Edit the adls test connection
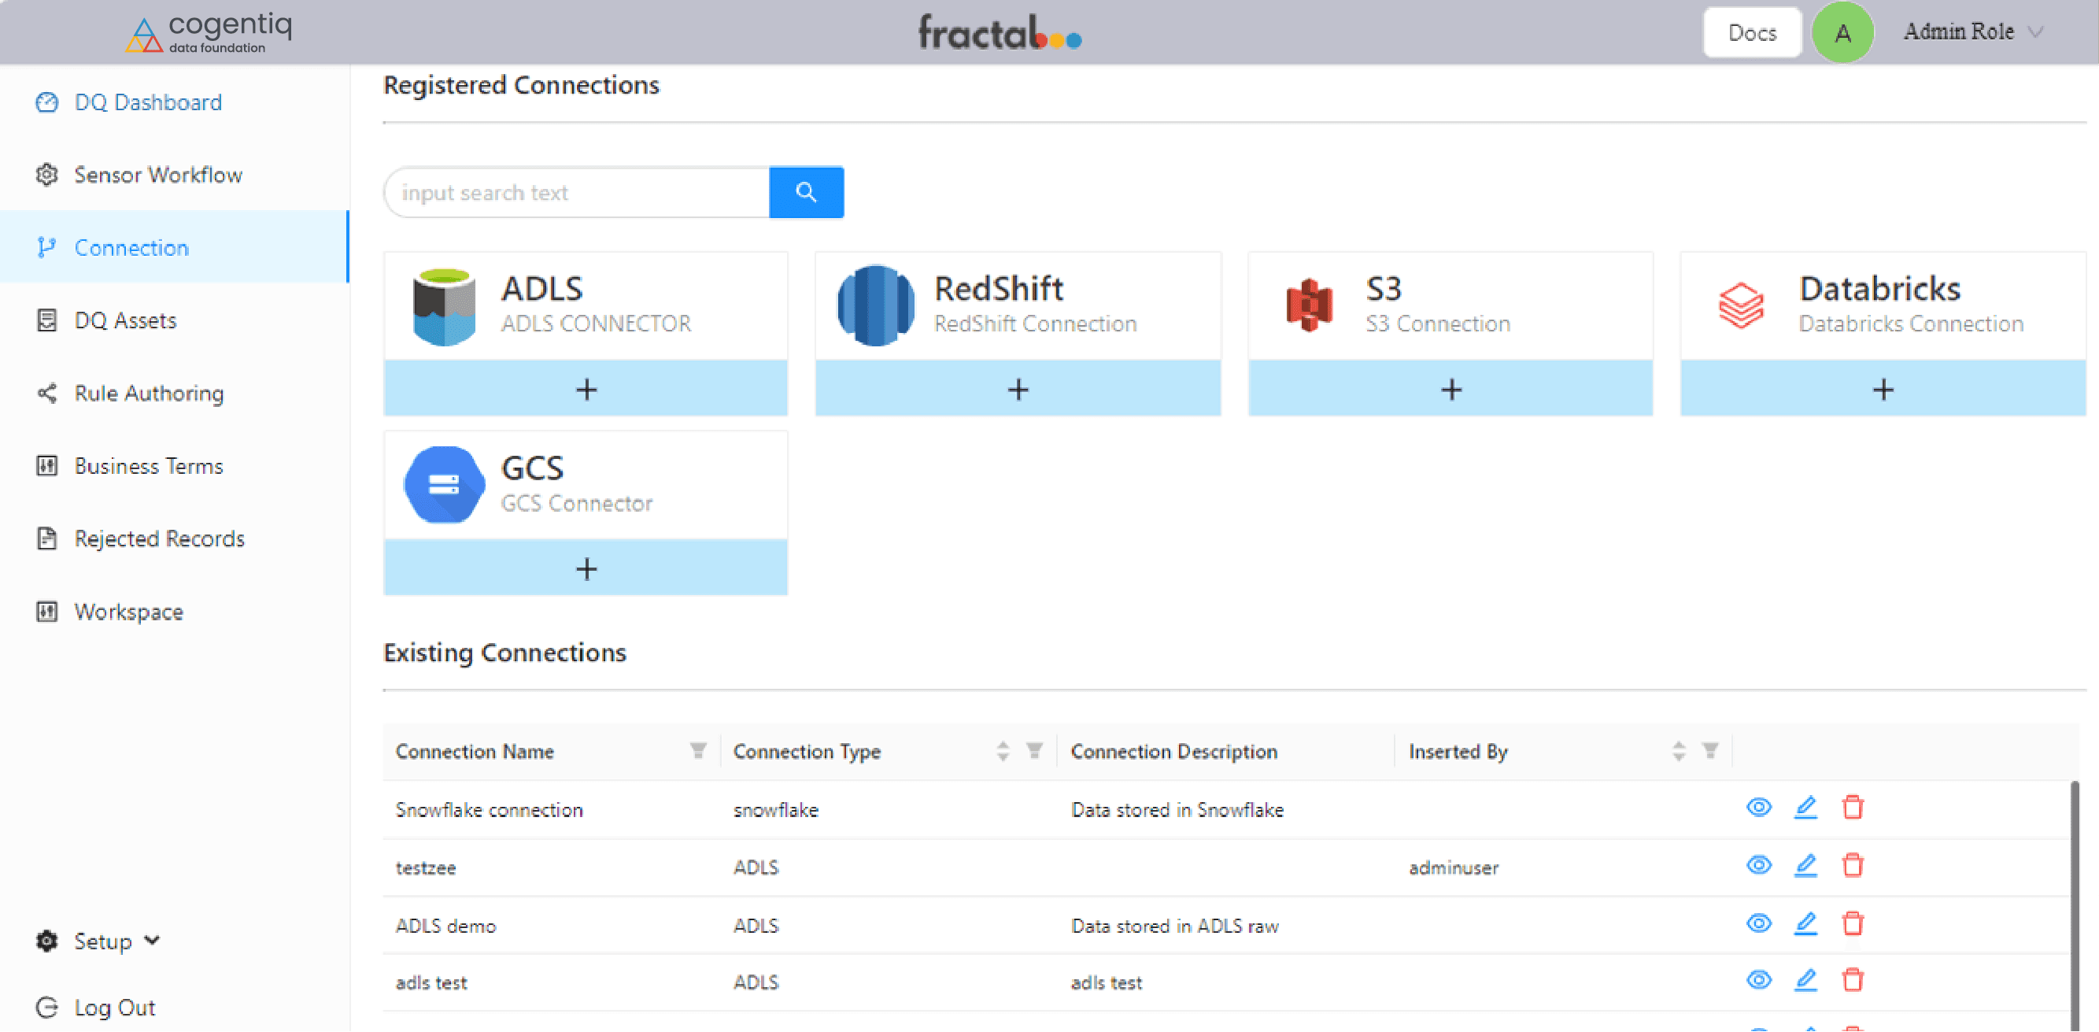Image resolution: width=2099 pixels, height=1032 pixels. [x=1805, y=981]
